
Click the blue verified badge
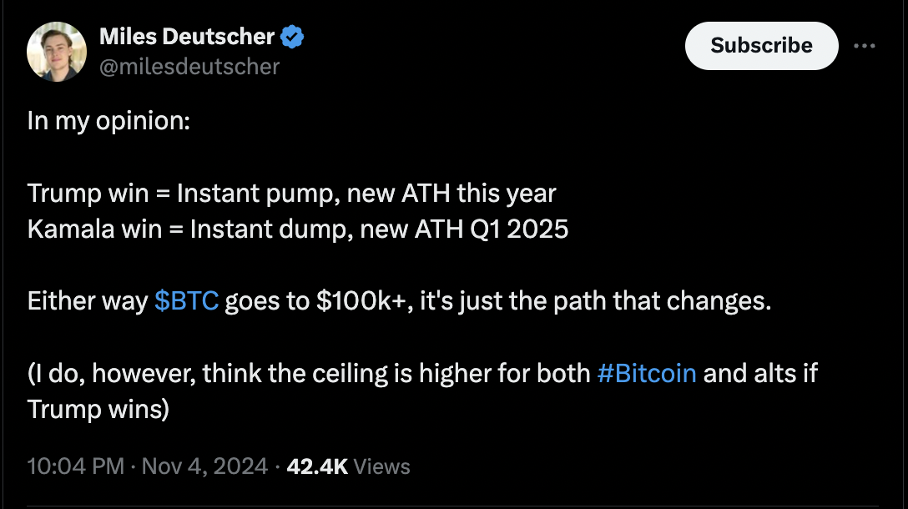coord(291,38)
